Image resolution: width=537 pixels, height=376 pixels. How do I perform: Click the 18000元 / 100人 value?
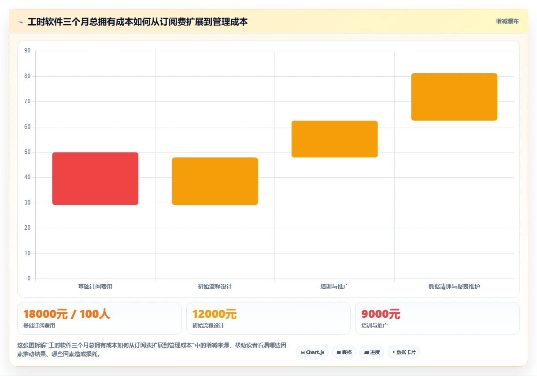pyautogui.click(x=67, y=314)
